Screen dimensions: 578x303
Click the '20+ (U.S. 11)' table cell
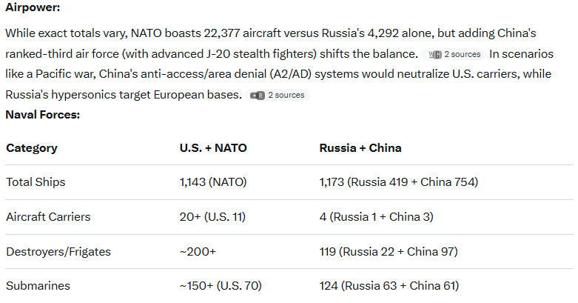click(x=212, y=217)
